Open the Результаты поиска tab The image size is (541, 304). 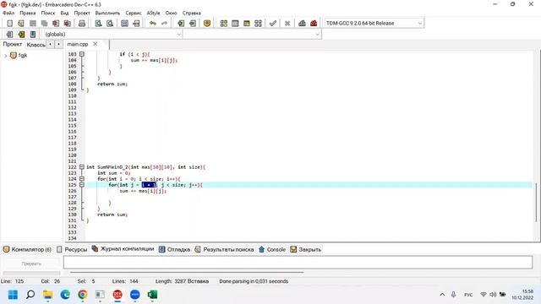click(224, 249)
